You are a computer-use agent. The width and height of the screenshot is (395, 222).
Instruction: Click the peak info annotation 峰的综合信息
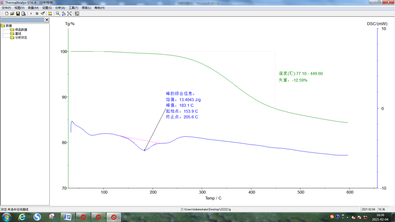pyautogui.click(x=180, y=94)
